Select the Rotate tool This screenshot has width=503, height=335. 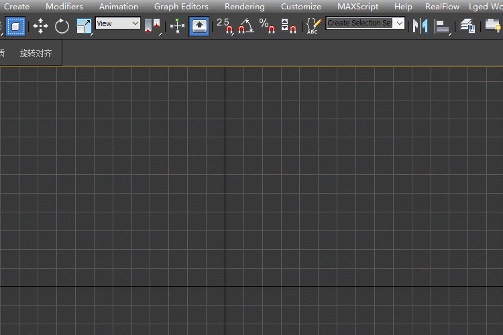coord(62,26)
